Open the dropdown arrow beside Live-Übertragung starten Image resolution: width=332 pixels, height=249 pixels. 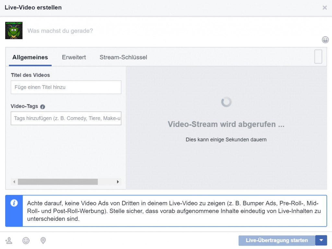[x=321, y=240]
